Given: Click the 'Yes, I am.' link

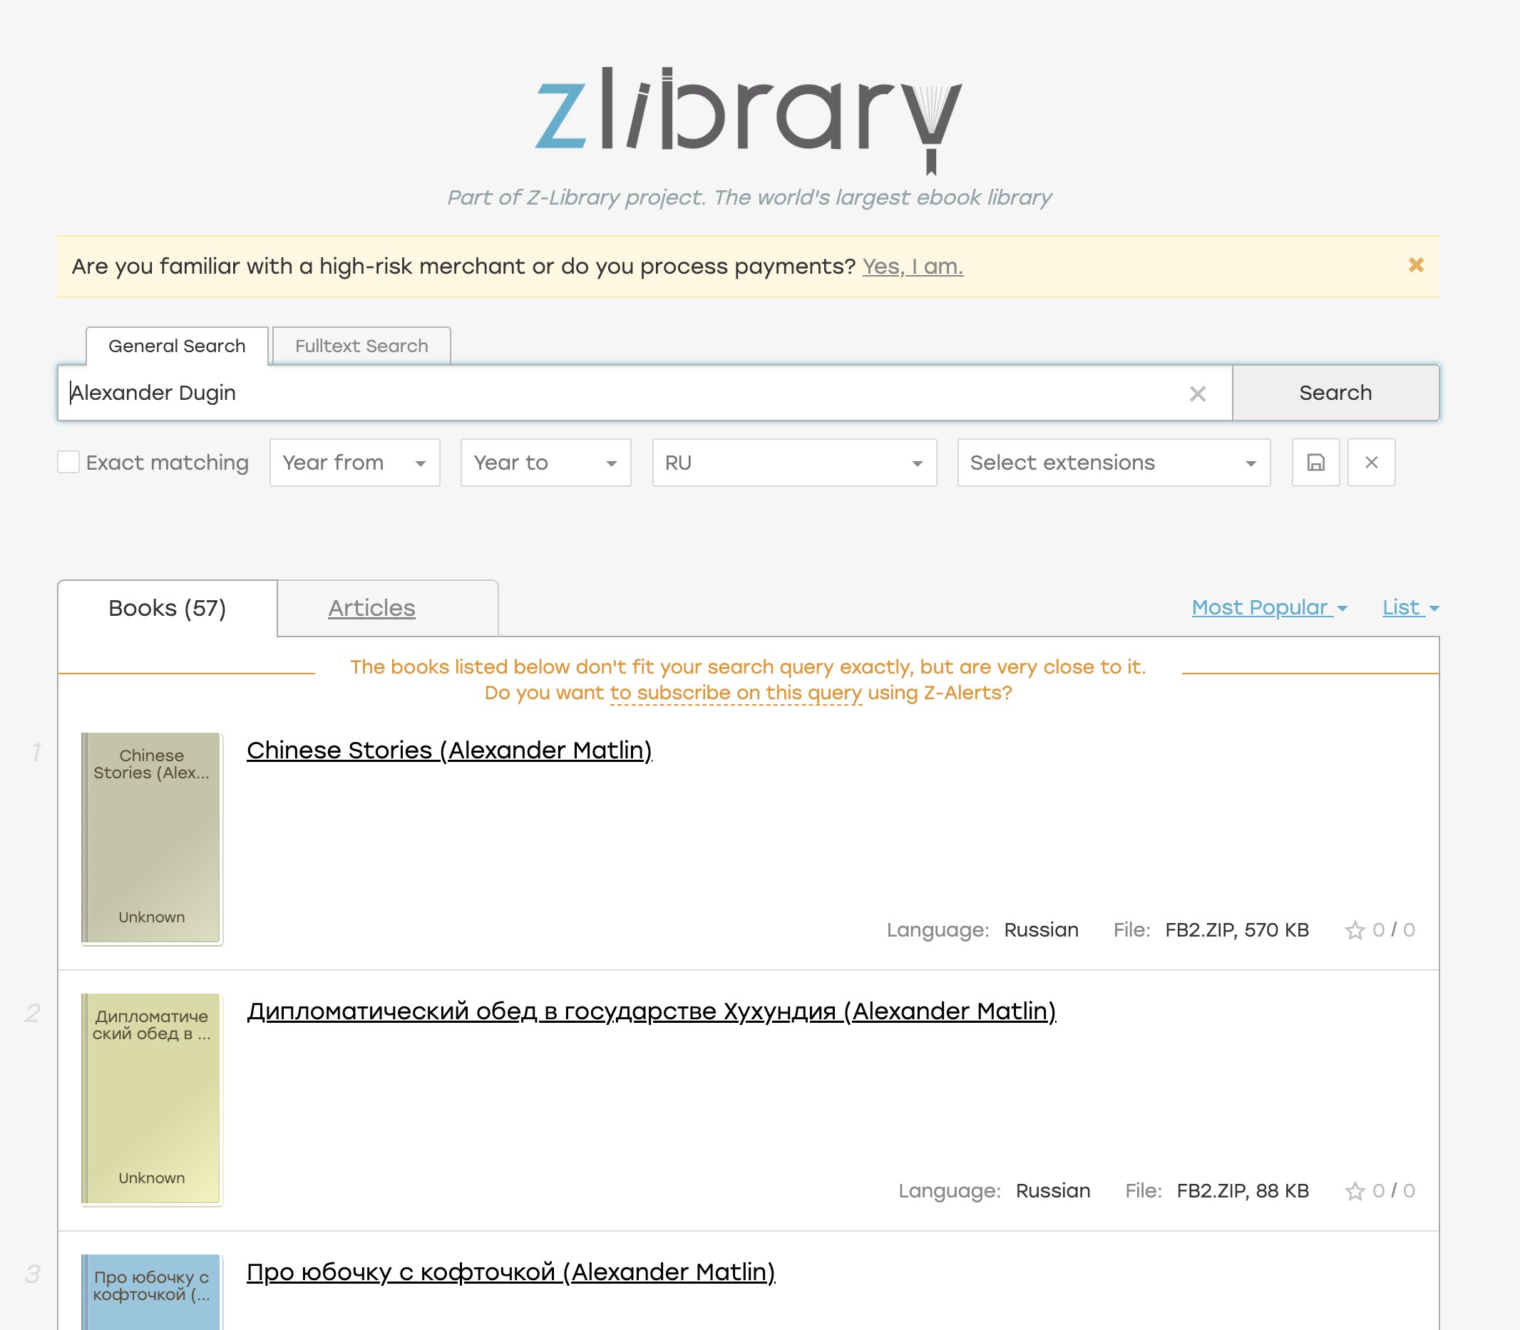Looking at the screenshot, I should pos(912,267).
